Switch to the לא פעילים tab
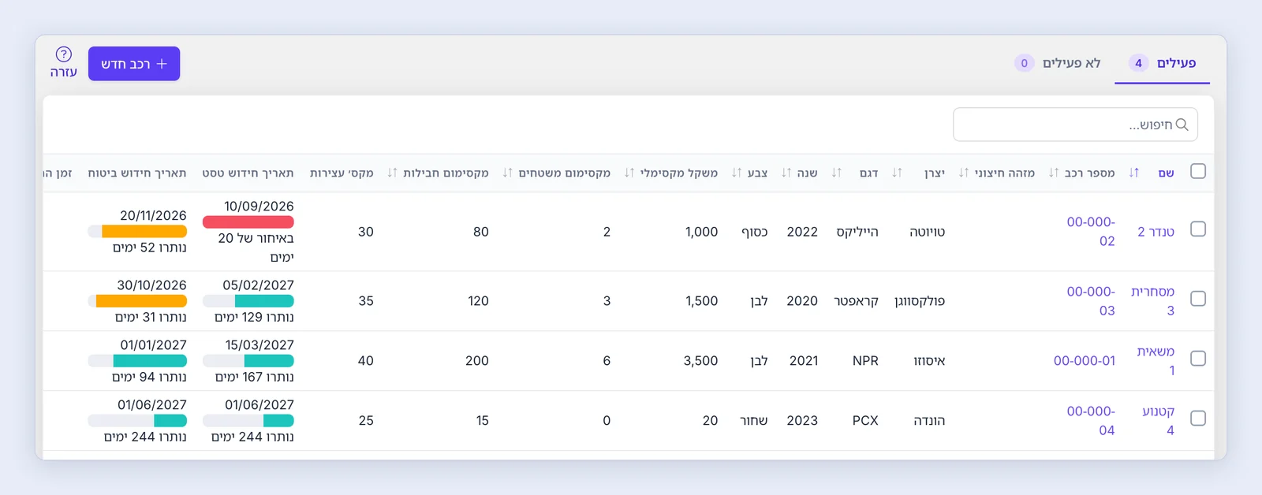This screenshot has height=495, width=1262. coord(1058,63)
